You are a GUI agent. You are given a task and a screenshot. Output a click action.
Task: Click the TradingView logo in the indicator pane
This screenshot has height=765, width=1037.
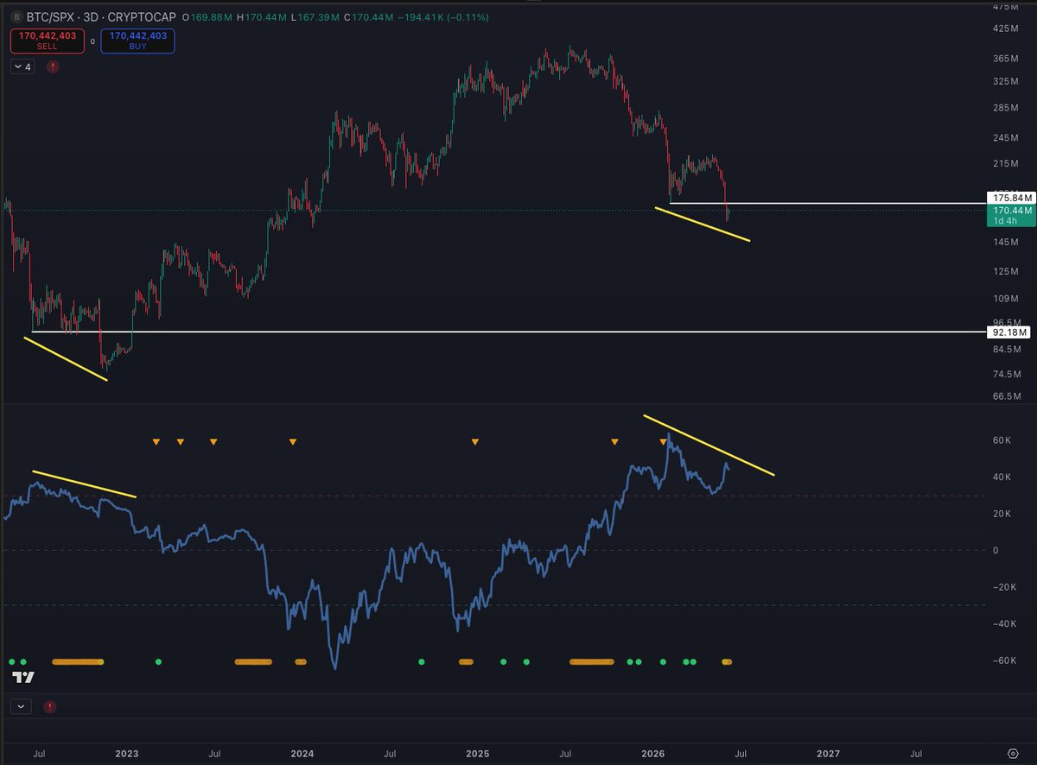click(x=24, y=678)
